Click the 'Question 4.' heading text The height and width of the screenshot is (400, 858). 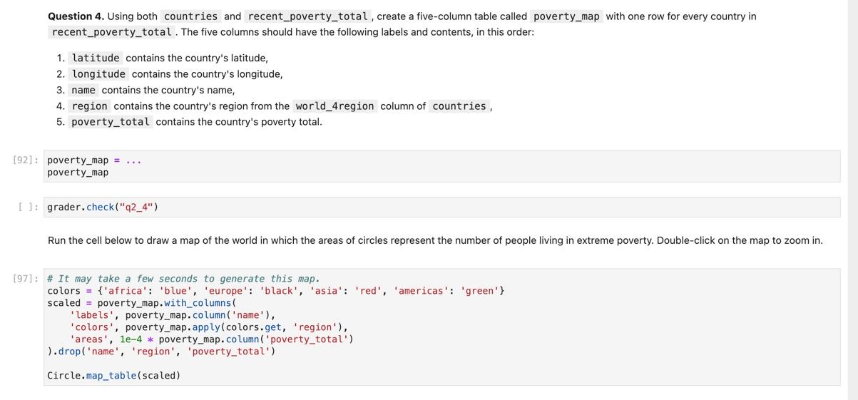tap(76, 16)
